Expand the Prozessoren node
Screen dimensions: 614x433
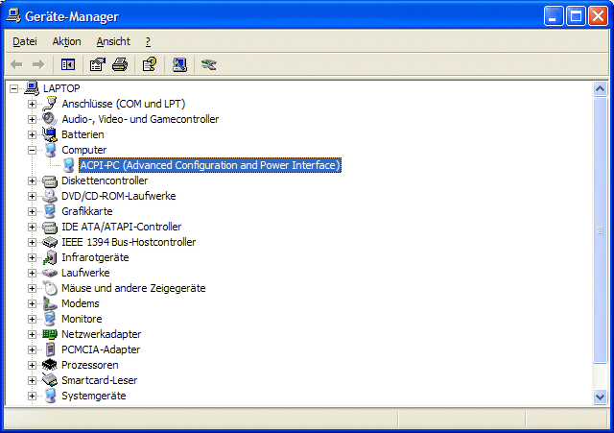coord(32,365)
